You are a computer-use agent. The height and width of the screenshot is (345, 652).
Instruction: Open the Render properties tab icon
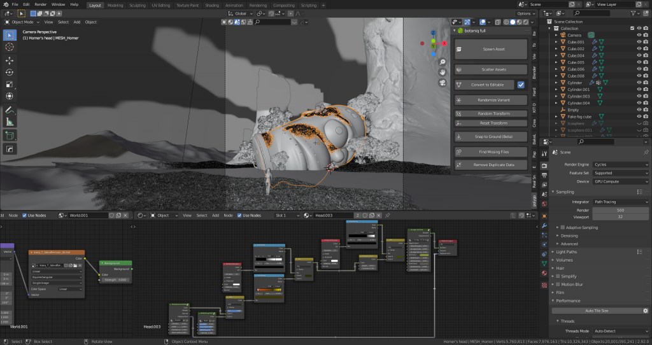click(544, 166)
